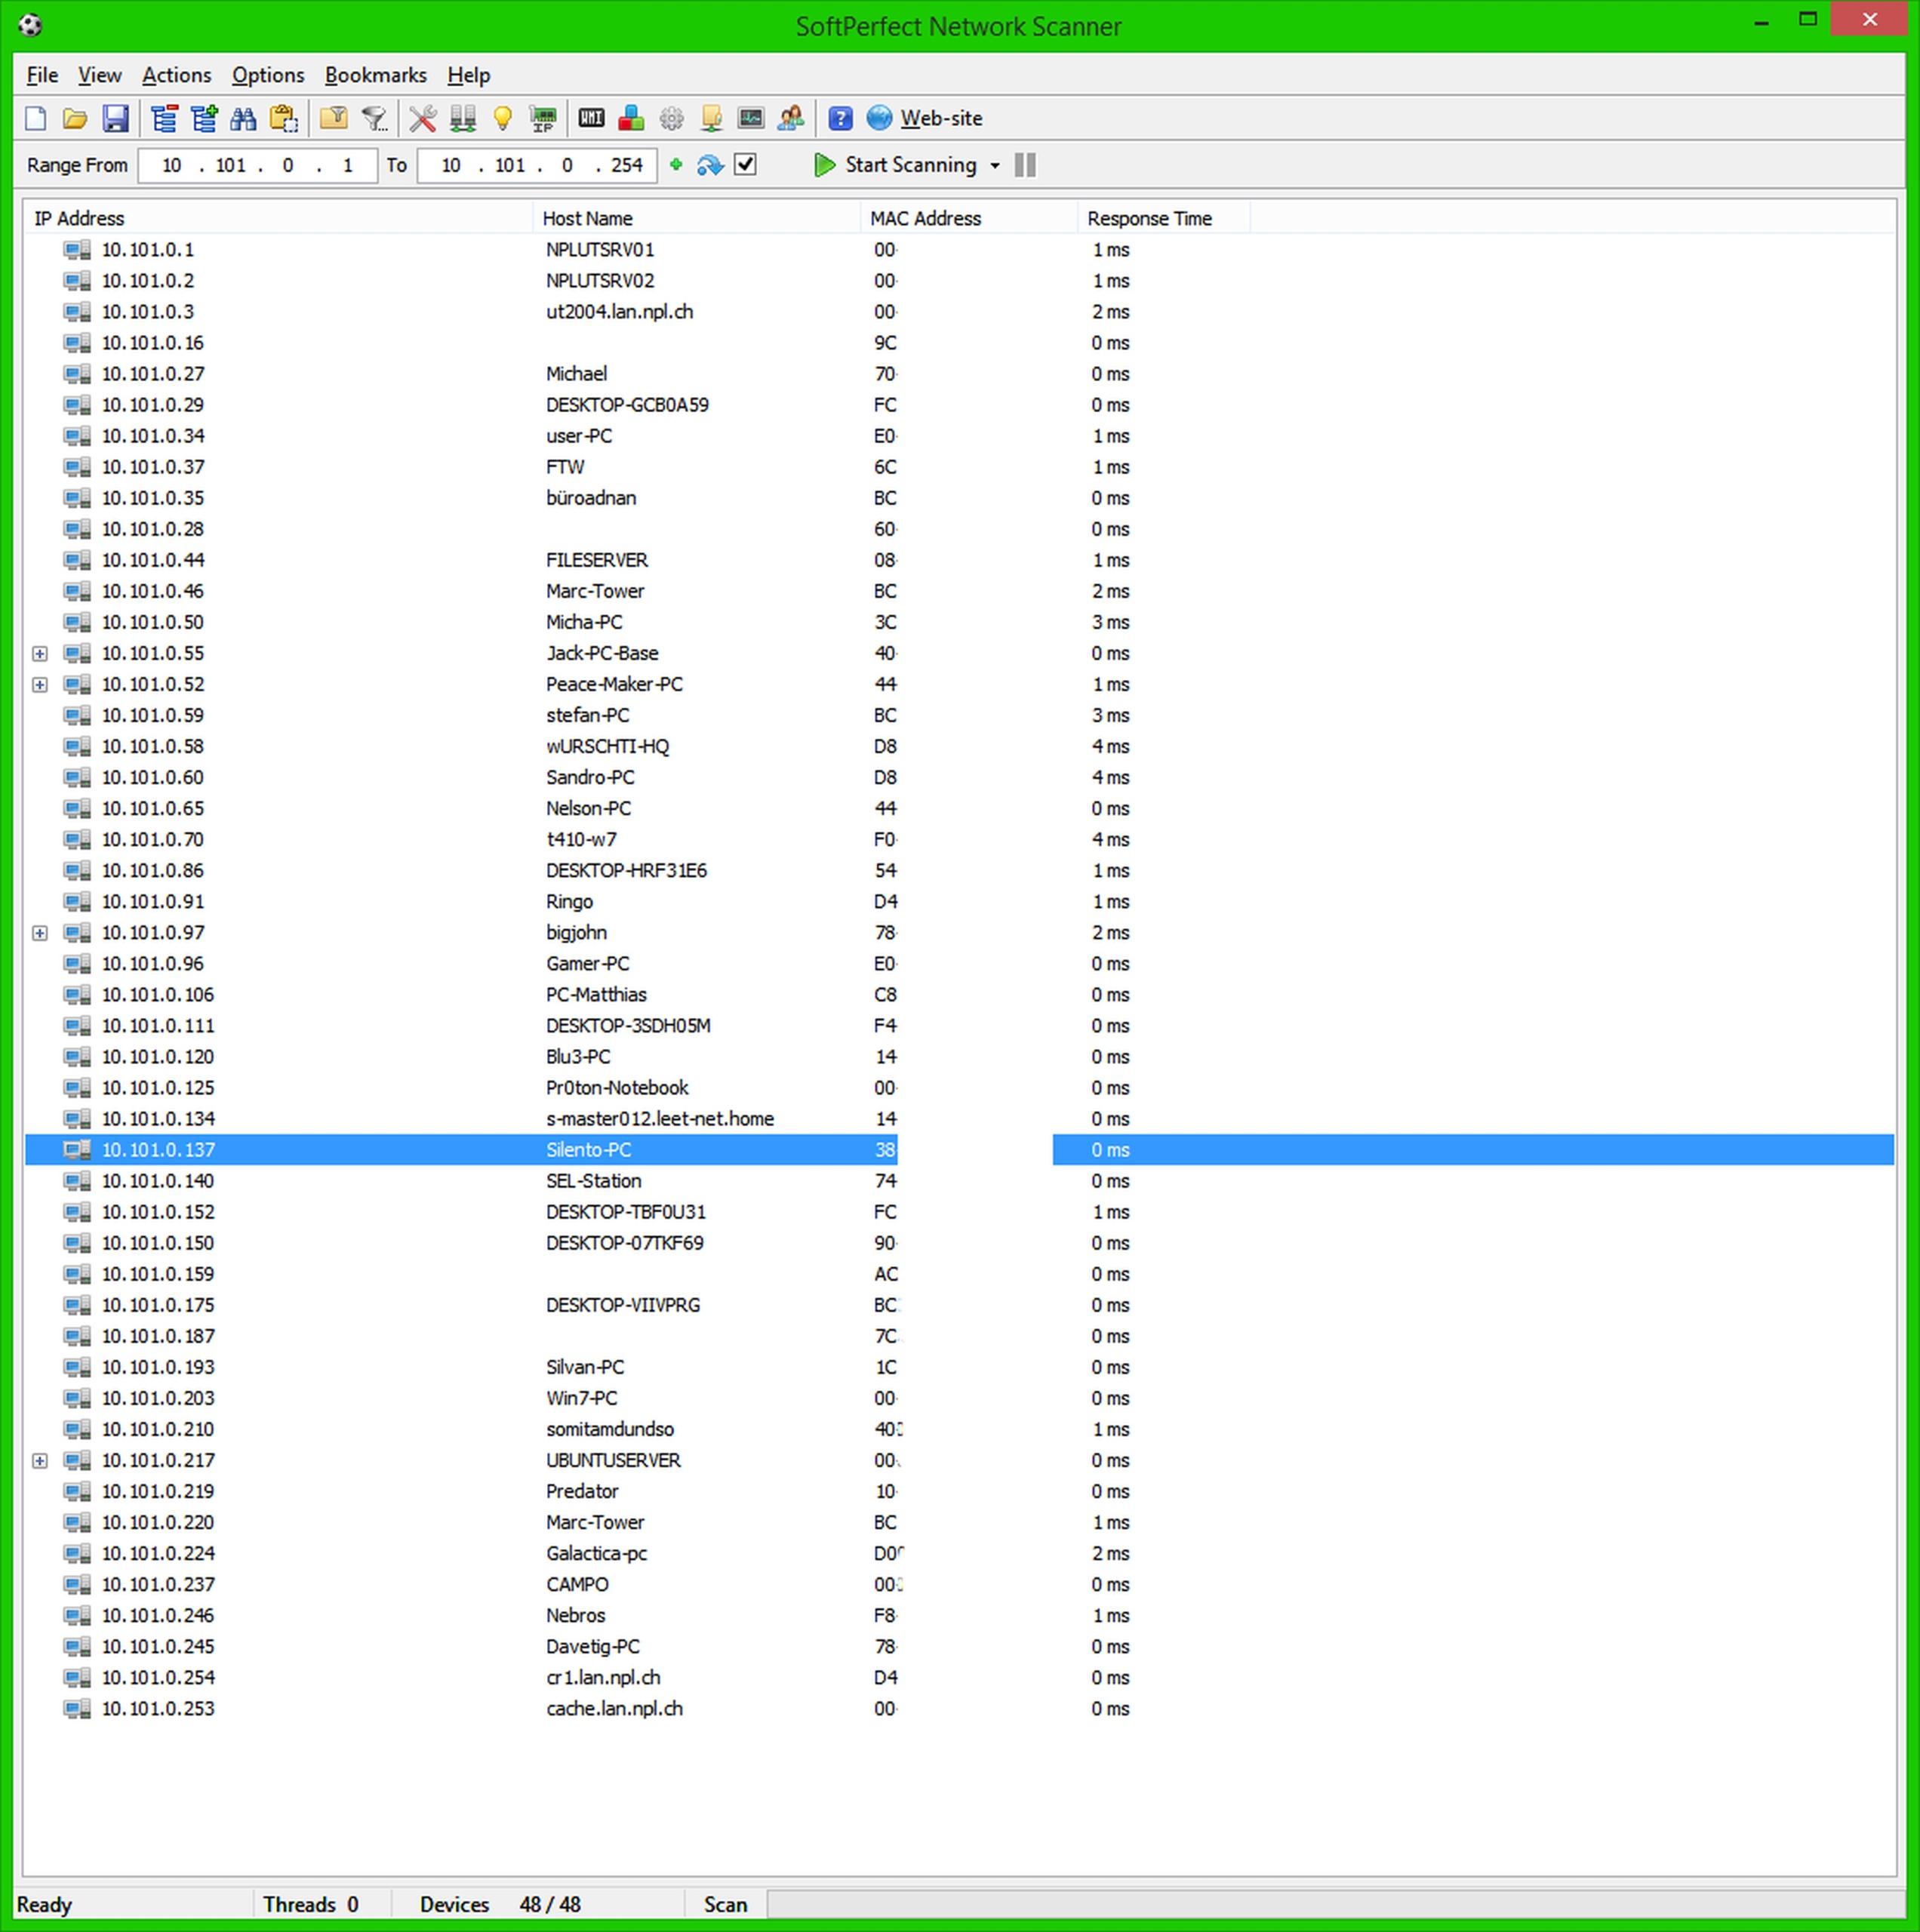The height and width of the screenshot is (1932, 1920).
Task: Expand the 10.101.0.217 UBUNTUSERVER node
Action: coord(40,1461)
